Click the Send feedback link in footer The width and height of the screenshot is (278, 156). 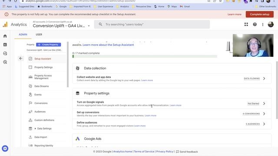click(187, 152)
